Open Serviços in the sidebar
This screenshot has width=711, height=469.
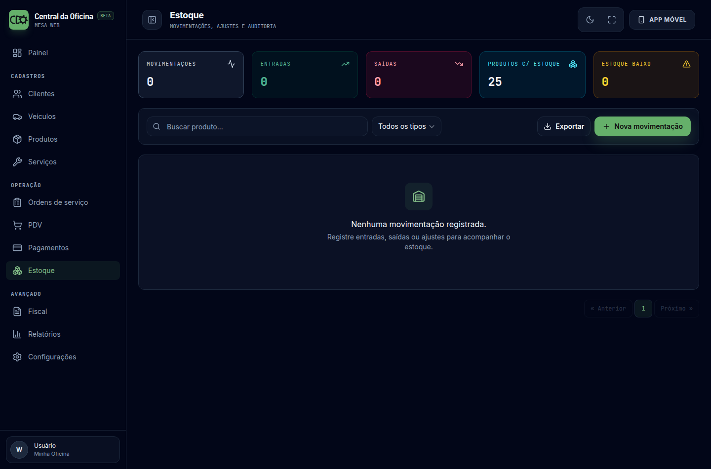point(63,162)
